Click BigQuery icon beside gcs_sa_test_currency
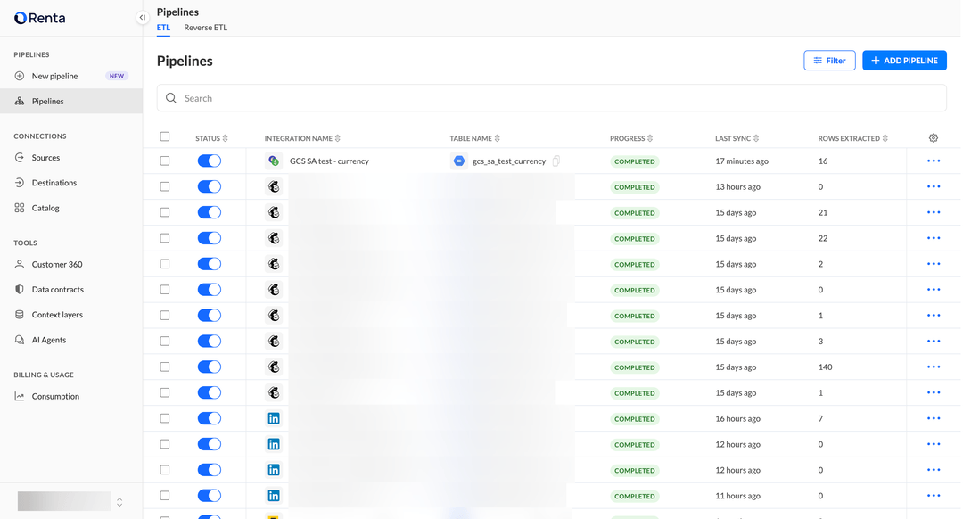Viewport: 963px width, 519px height. 459,161
